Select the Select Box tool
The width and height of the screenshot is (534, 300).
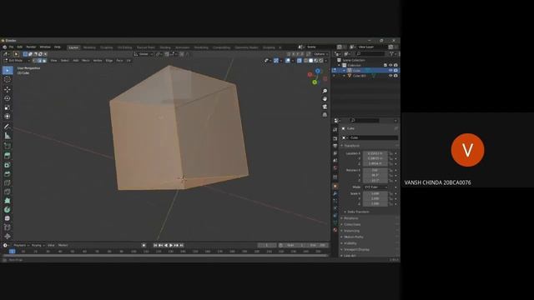(x=8, y=70)
